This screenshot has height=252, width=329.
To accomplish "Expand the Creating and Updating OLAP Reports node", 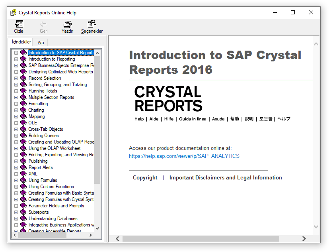I will pos(16,142).
